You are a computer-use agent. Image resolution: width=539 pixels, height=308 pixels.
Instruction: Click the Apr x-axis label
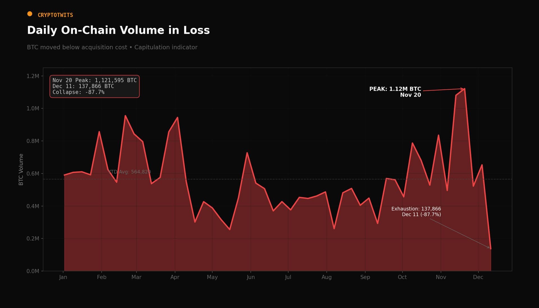click(x=175, y=277)
